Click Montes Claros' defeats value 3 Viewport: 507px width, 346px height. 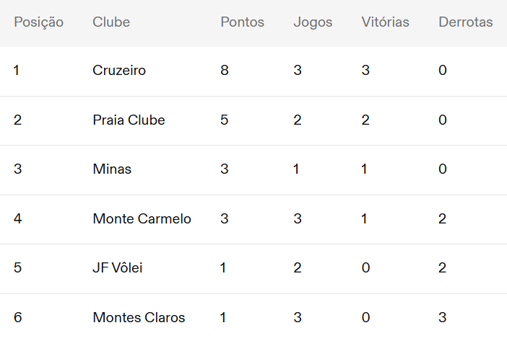[442, 318]
